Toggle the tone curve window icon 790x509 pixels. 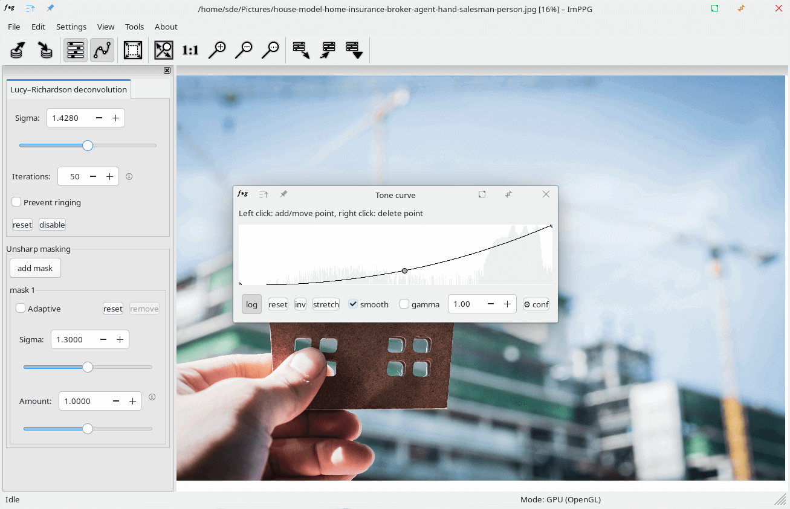click(x=102, y=50)
